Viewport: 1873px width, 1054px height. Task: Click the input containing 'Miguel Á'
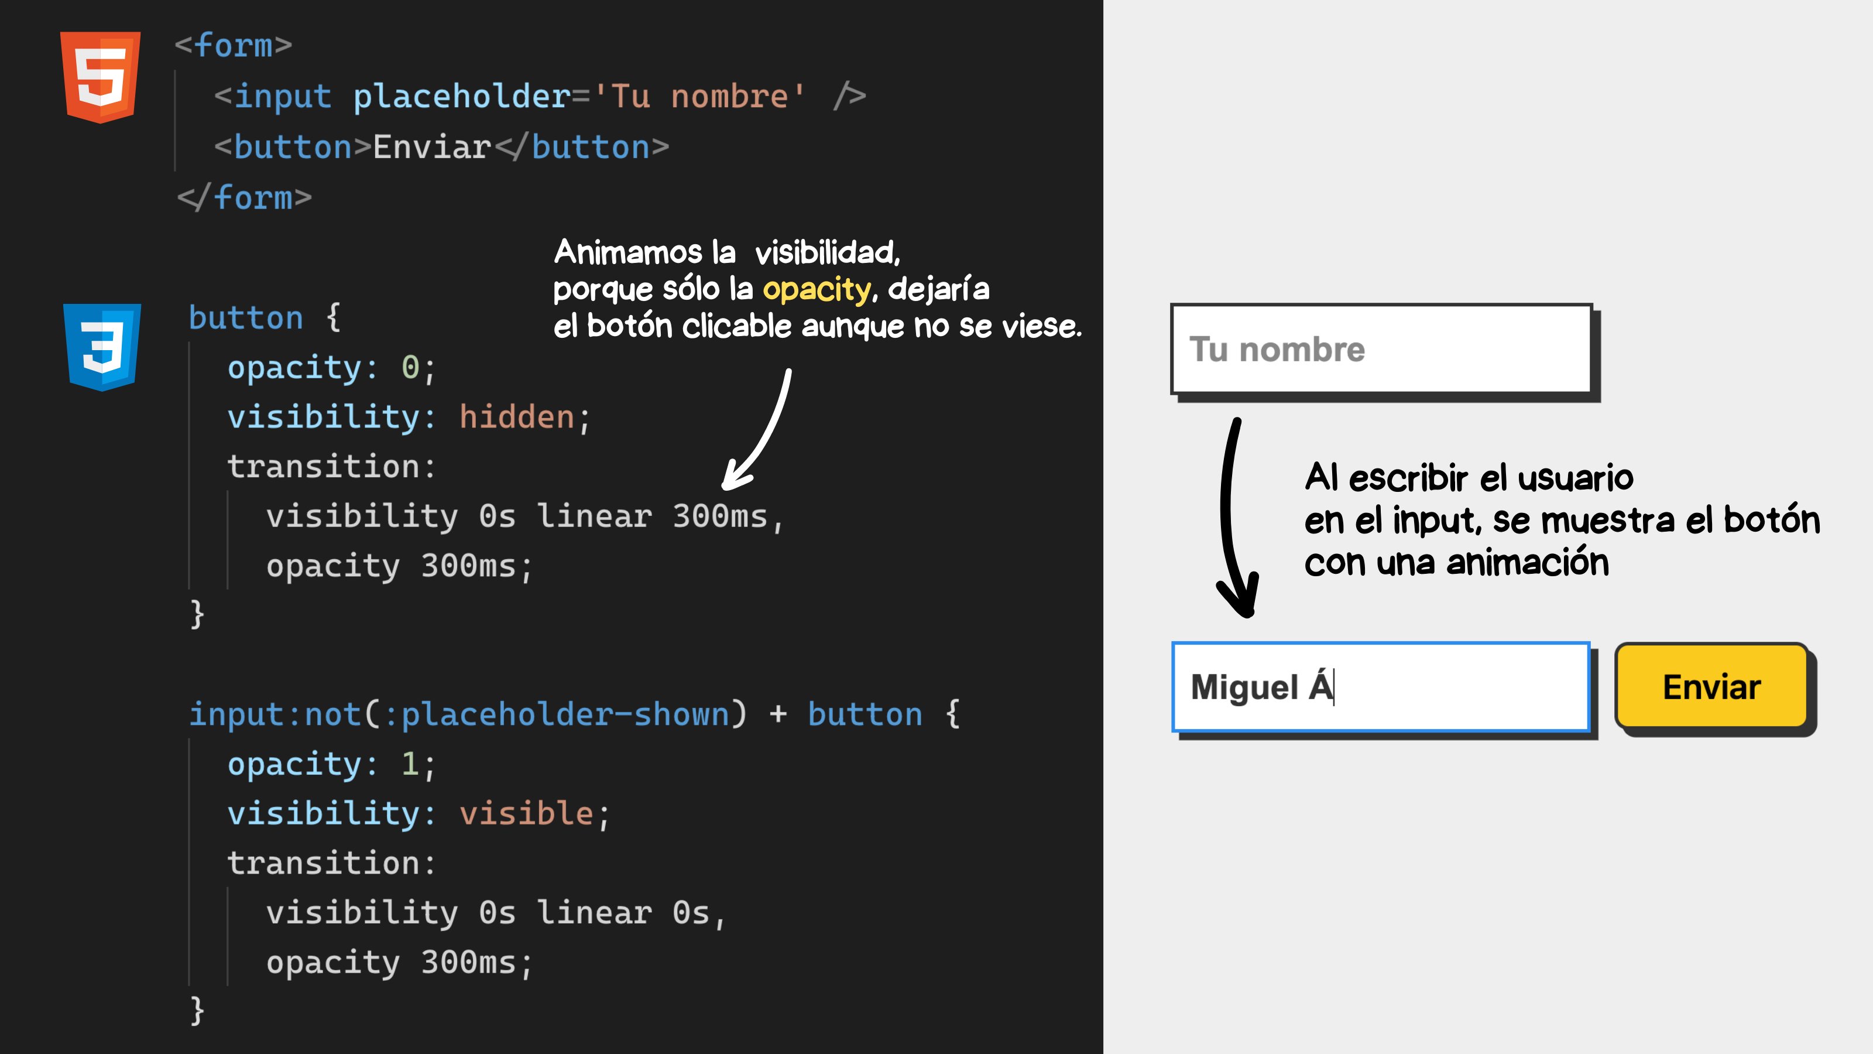pyautogui.click(x=1381, y=687)
